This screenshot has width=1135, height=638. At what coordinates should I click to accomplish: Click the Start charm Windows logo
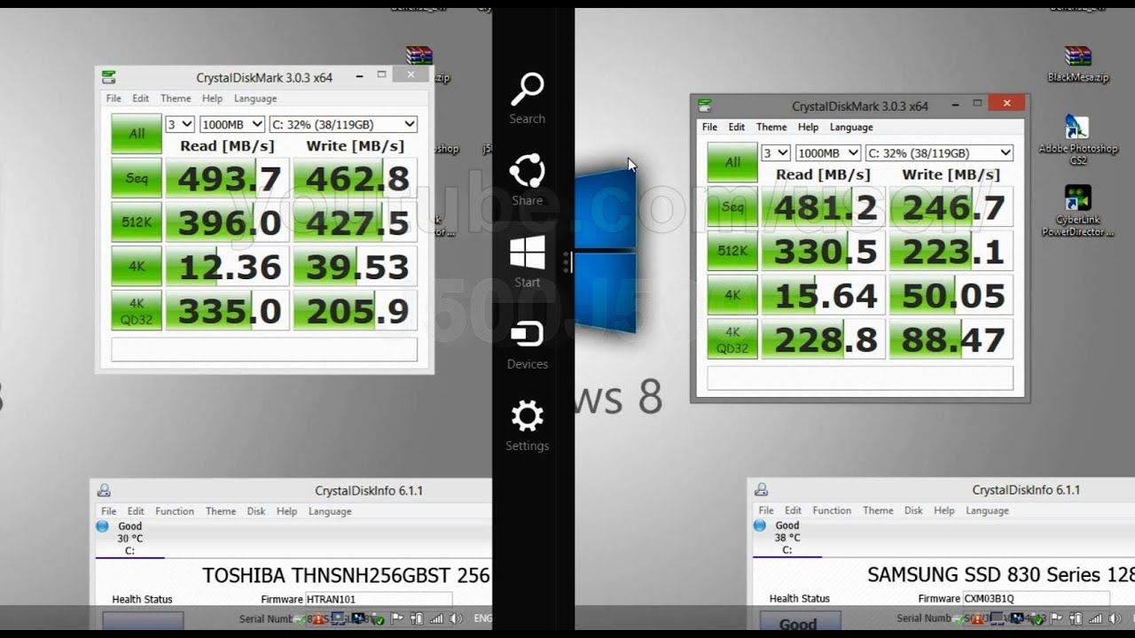tap(527, 253)
